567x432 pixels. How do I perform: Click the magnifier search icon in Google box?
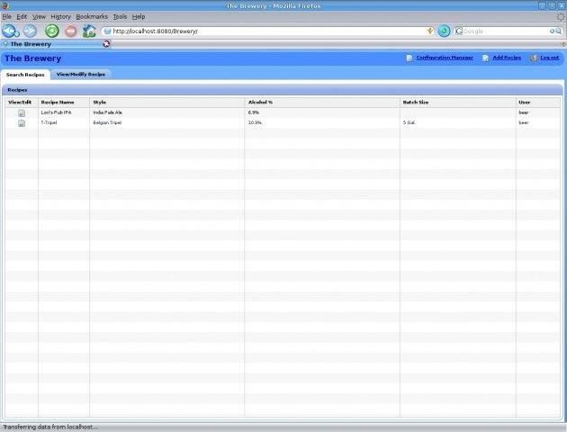pyautogui.click(x=558, y=31)
